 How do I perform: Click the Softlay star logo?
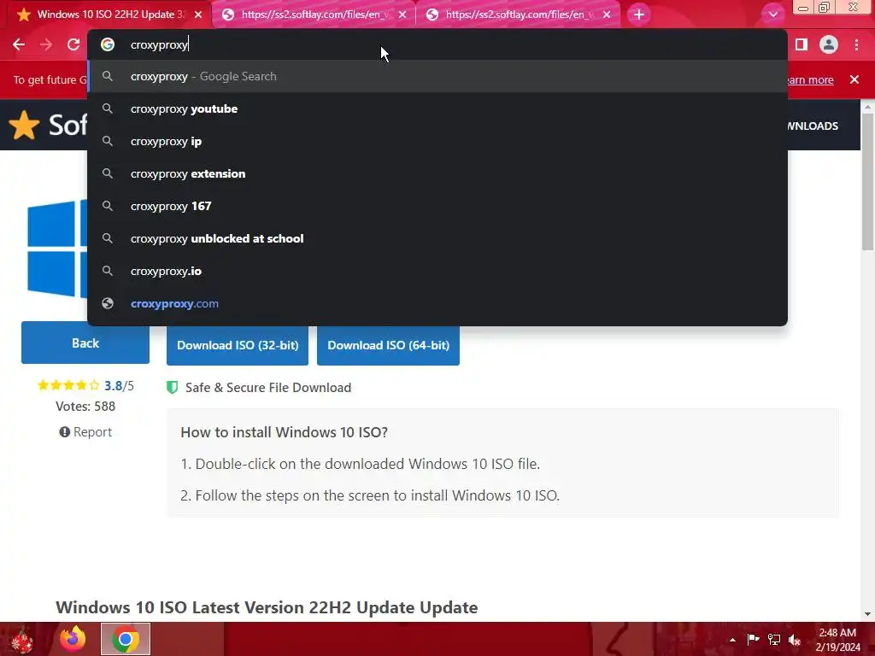tap(24, 125)
